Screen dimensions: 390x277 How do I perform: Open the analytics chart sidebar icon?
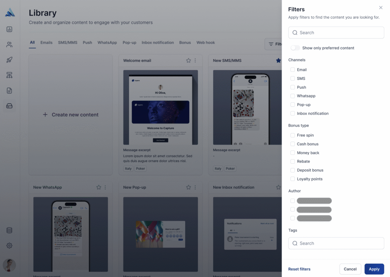pyautogui.click(x=9, y=29)
